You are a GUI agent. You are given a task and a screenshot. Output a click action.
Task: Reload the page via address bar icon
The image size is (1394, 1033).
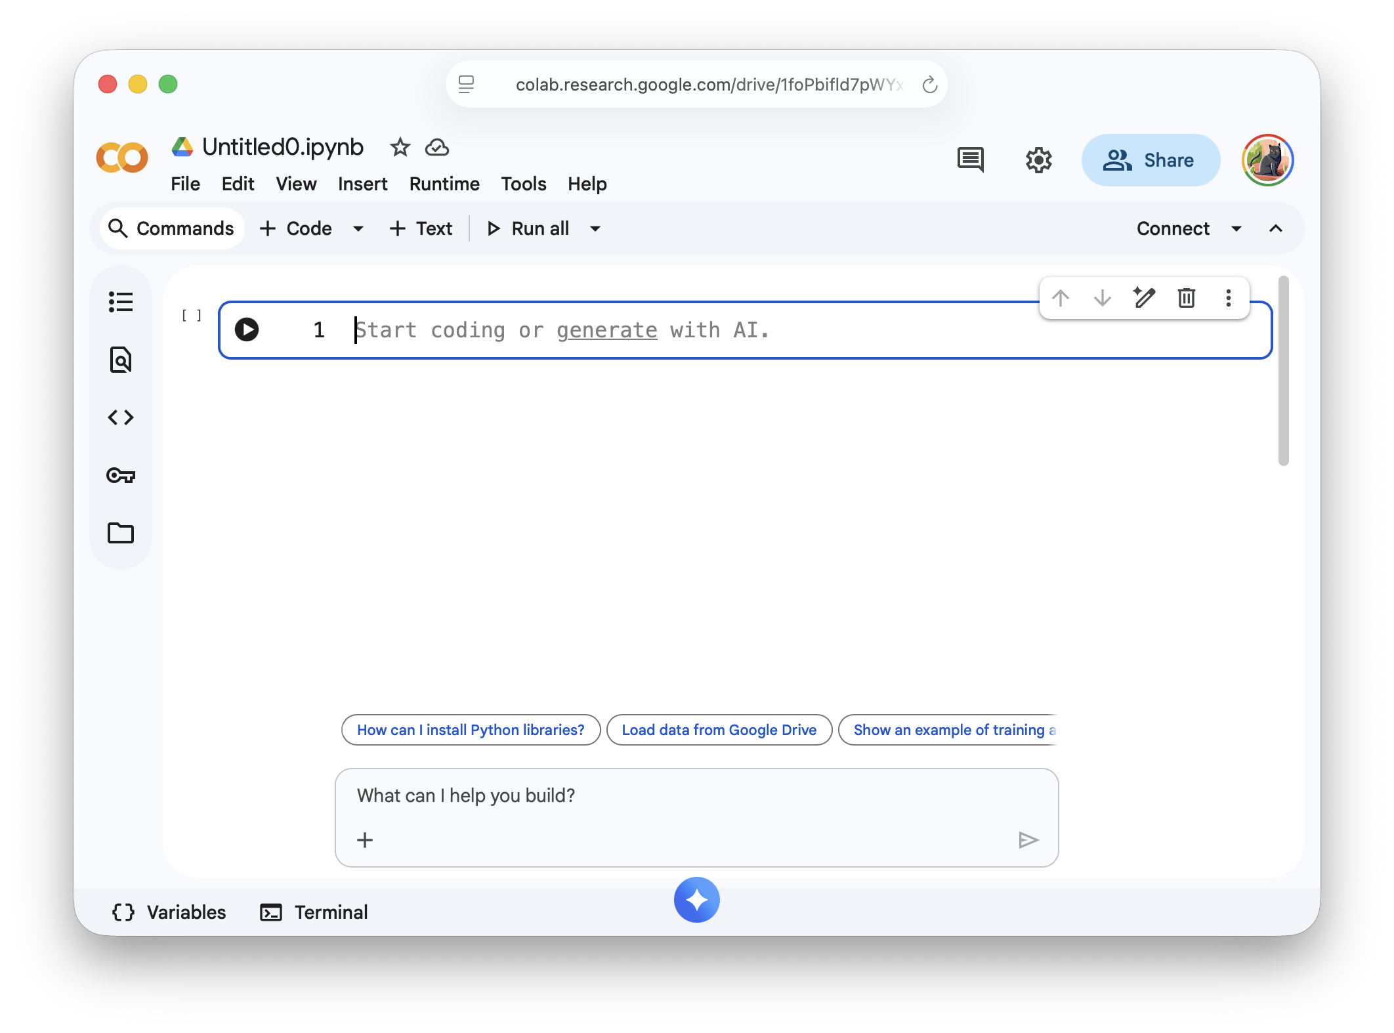[x=930, y=85]
